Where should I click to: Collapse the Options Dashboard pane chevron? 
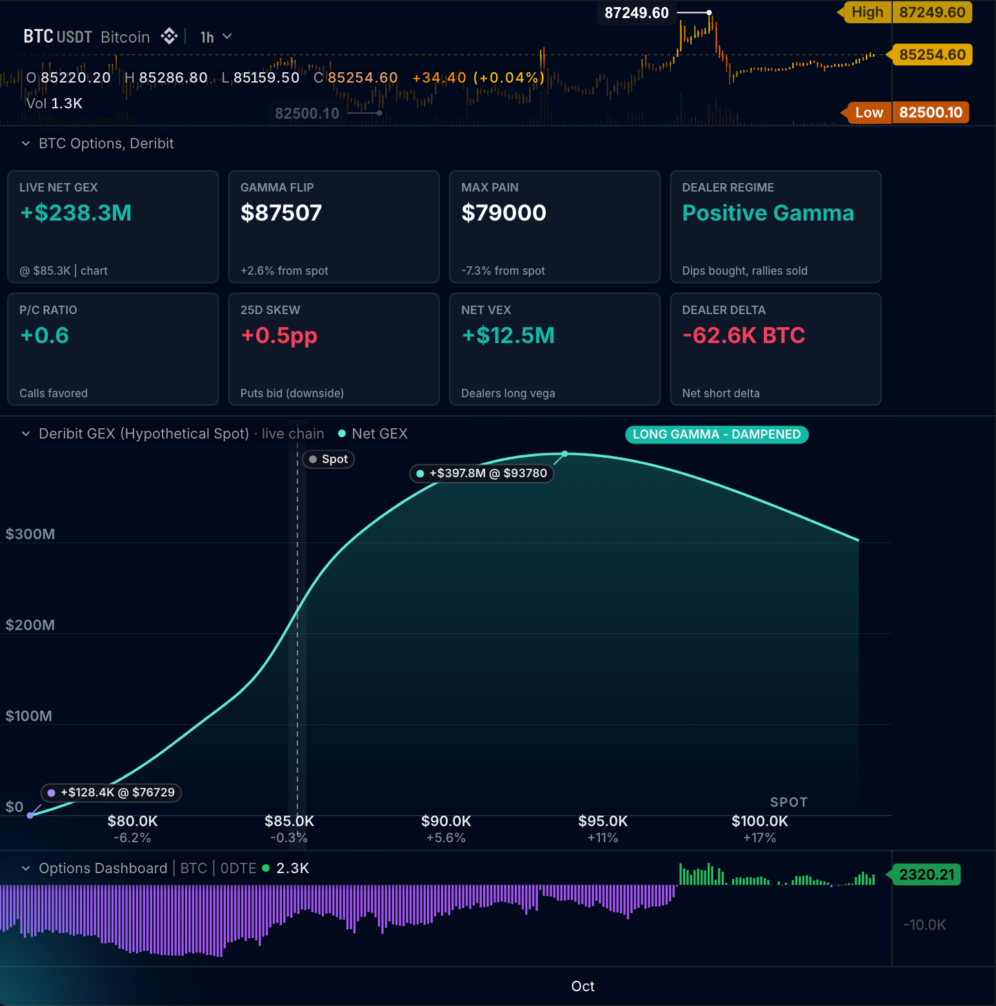point(26,869)
